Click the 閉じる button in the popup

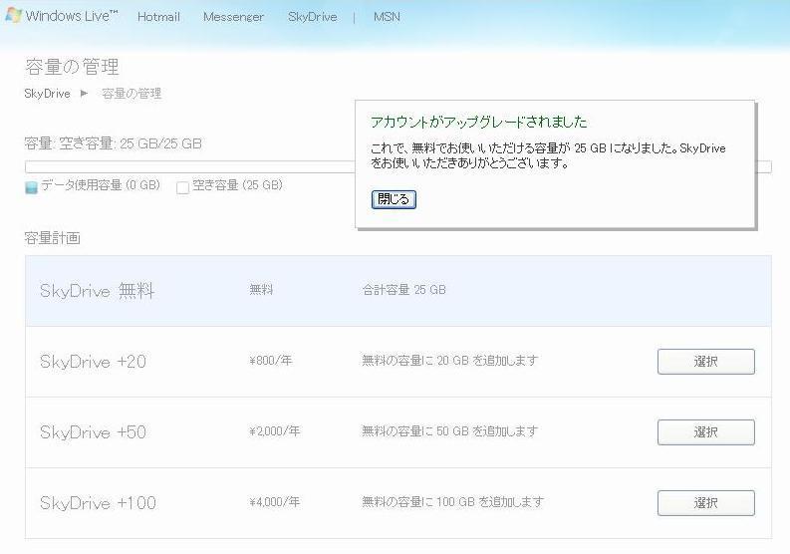(394, 199)
